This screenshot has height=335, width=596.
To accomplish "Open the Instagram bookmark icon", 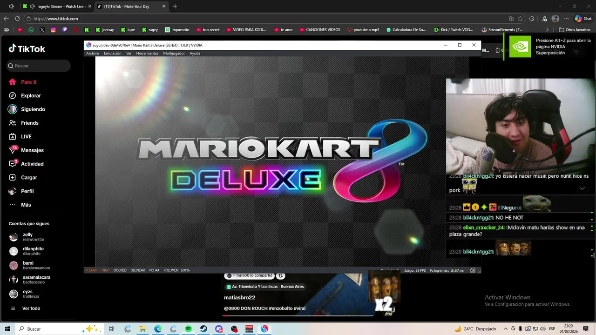I will click(54, 30).
